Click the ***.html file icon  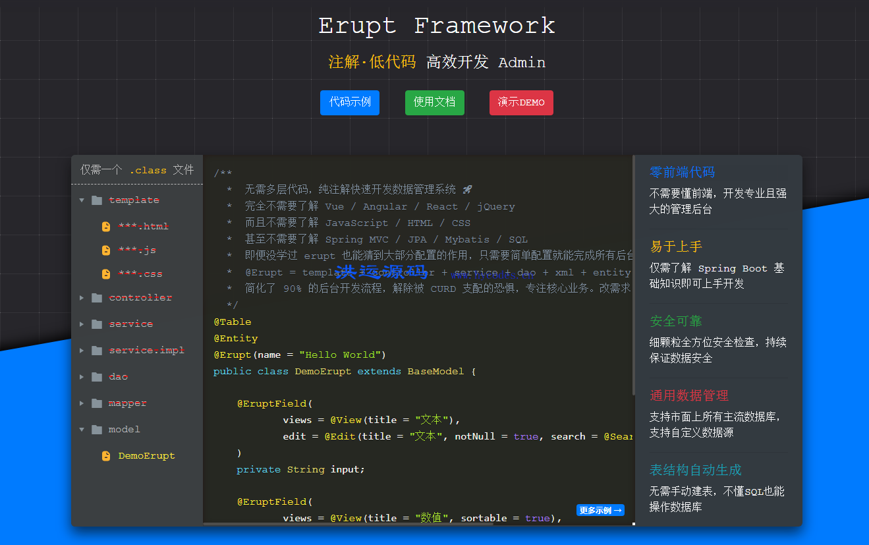click(x=106, y=227)
